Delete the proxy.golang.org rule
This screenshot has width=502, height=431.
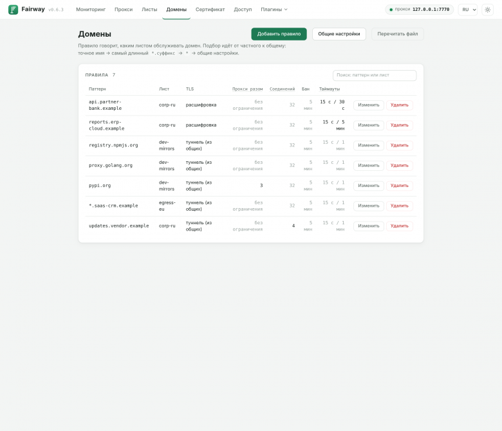point(399,166)
